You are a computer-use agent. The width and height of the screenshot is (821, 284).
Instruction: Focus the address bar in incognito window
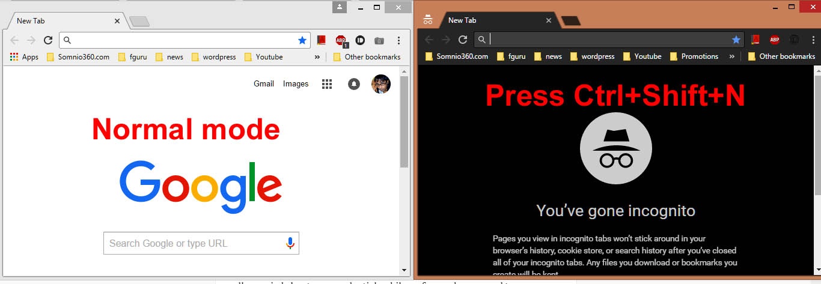610,40
